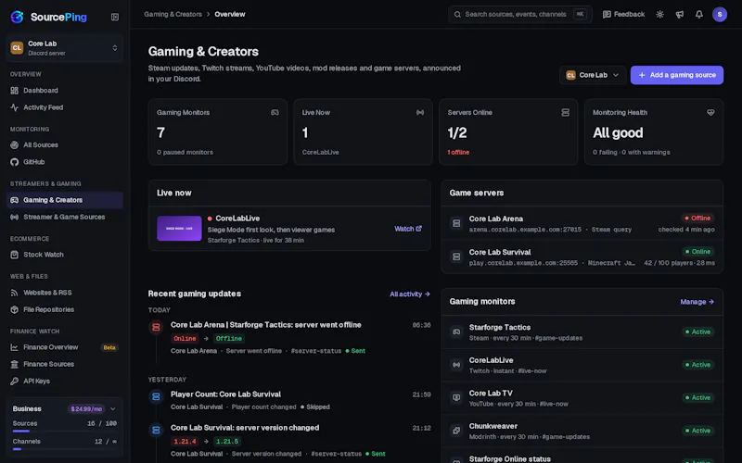The image size is (742, 463).
Task: Click the Player Count event icon
Action: coord(156,397)
